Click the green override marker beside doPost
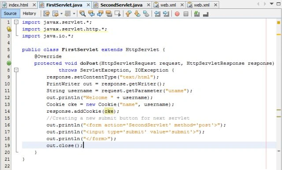 coord(9,63)
